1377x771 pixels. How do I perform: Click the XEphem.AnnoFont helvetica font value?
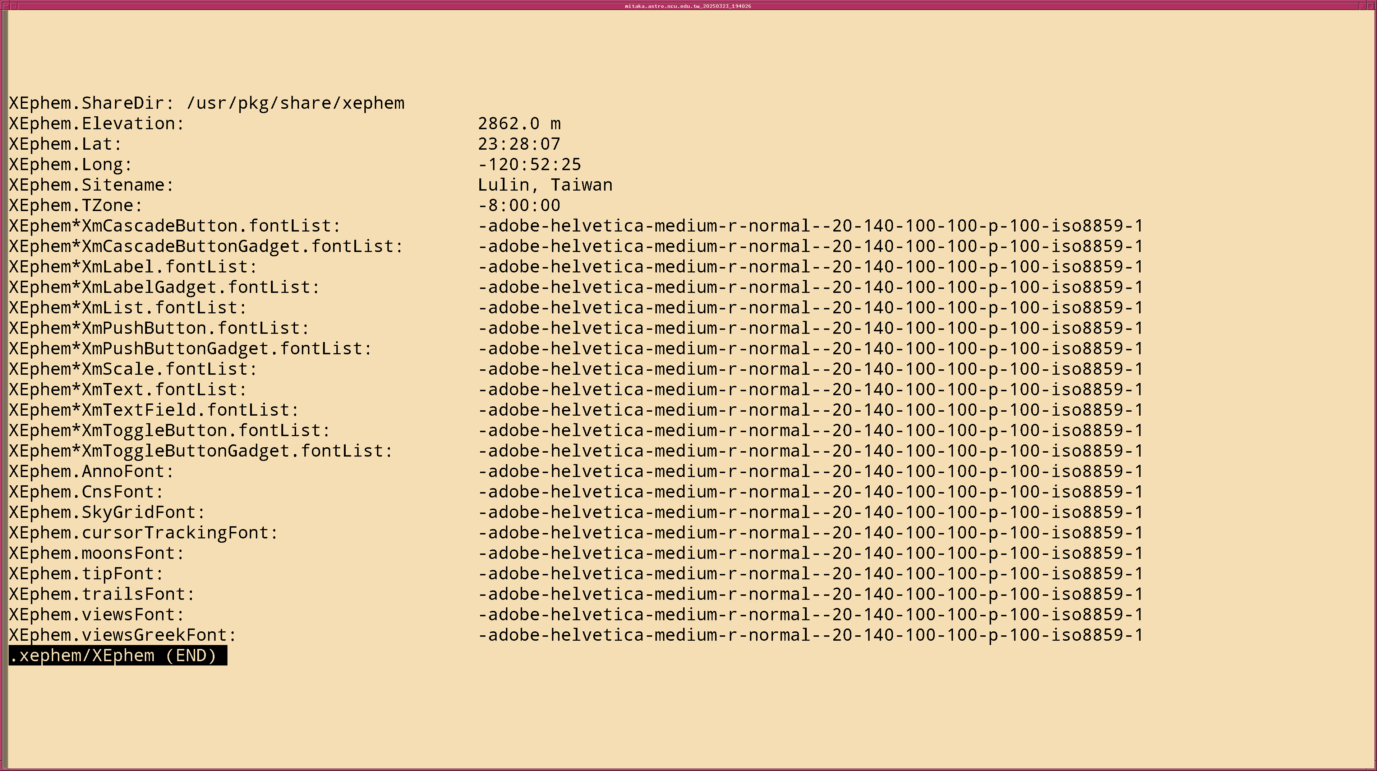click(810, 471)
